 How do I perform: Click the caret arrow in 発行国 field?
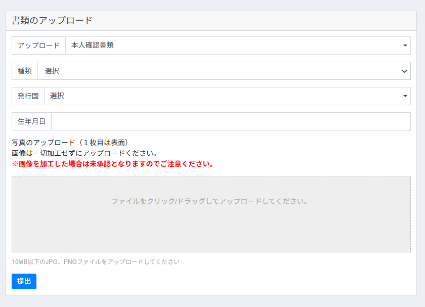405,96
